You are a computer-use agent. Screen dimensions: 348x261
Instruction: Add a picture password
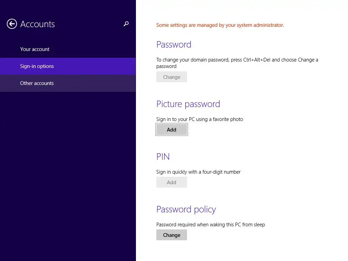click(x=172, y=129)
